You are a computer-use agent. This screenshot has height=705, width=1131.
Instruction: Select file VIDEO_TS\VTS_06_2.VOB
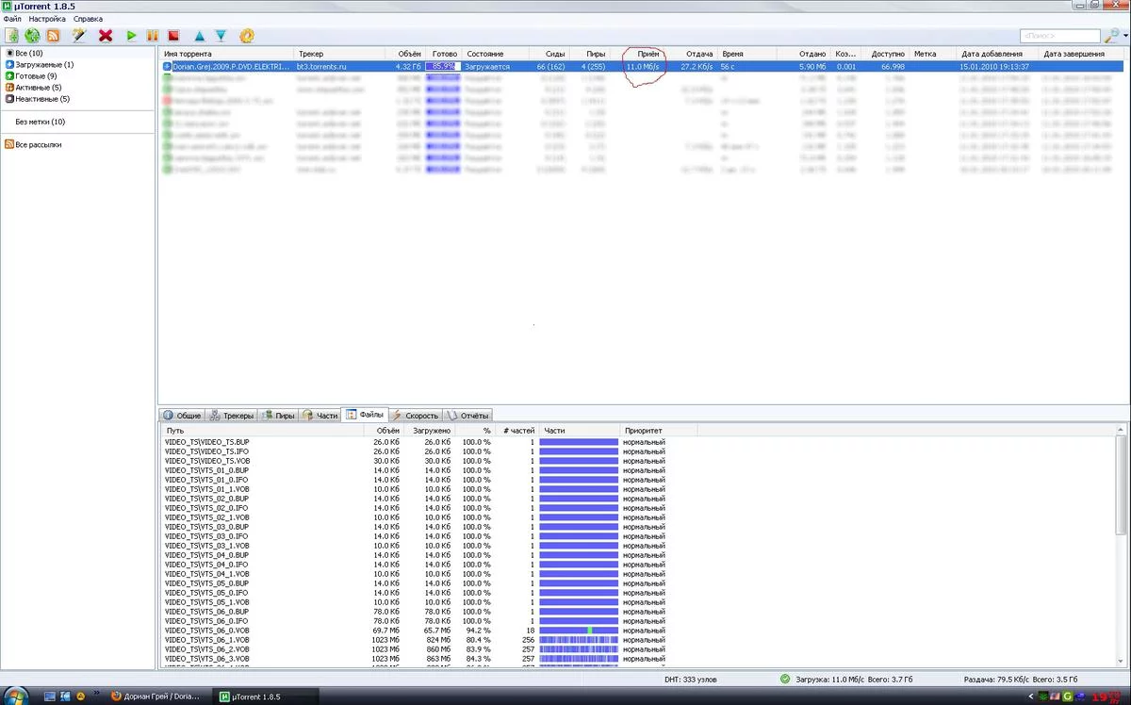[207, 649]
